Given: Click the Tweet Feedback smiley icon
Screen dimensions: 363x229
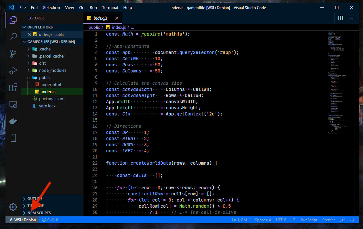Looking at the screenshot, I should pos(342,220).
